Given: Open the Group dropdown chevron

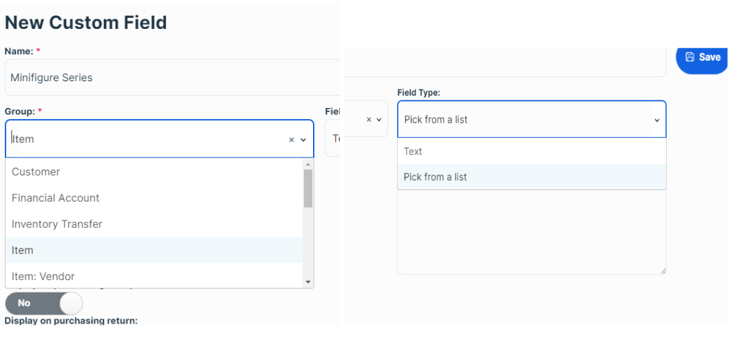Looking at the screenshot, I should coord(303,140).
